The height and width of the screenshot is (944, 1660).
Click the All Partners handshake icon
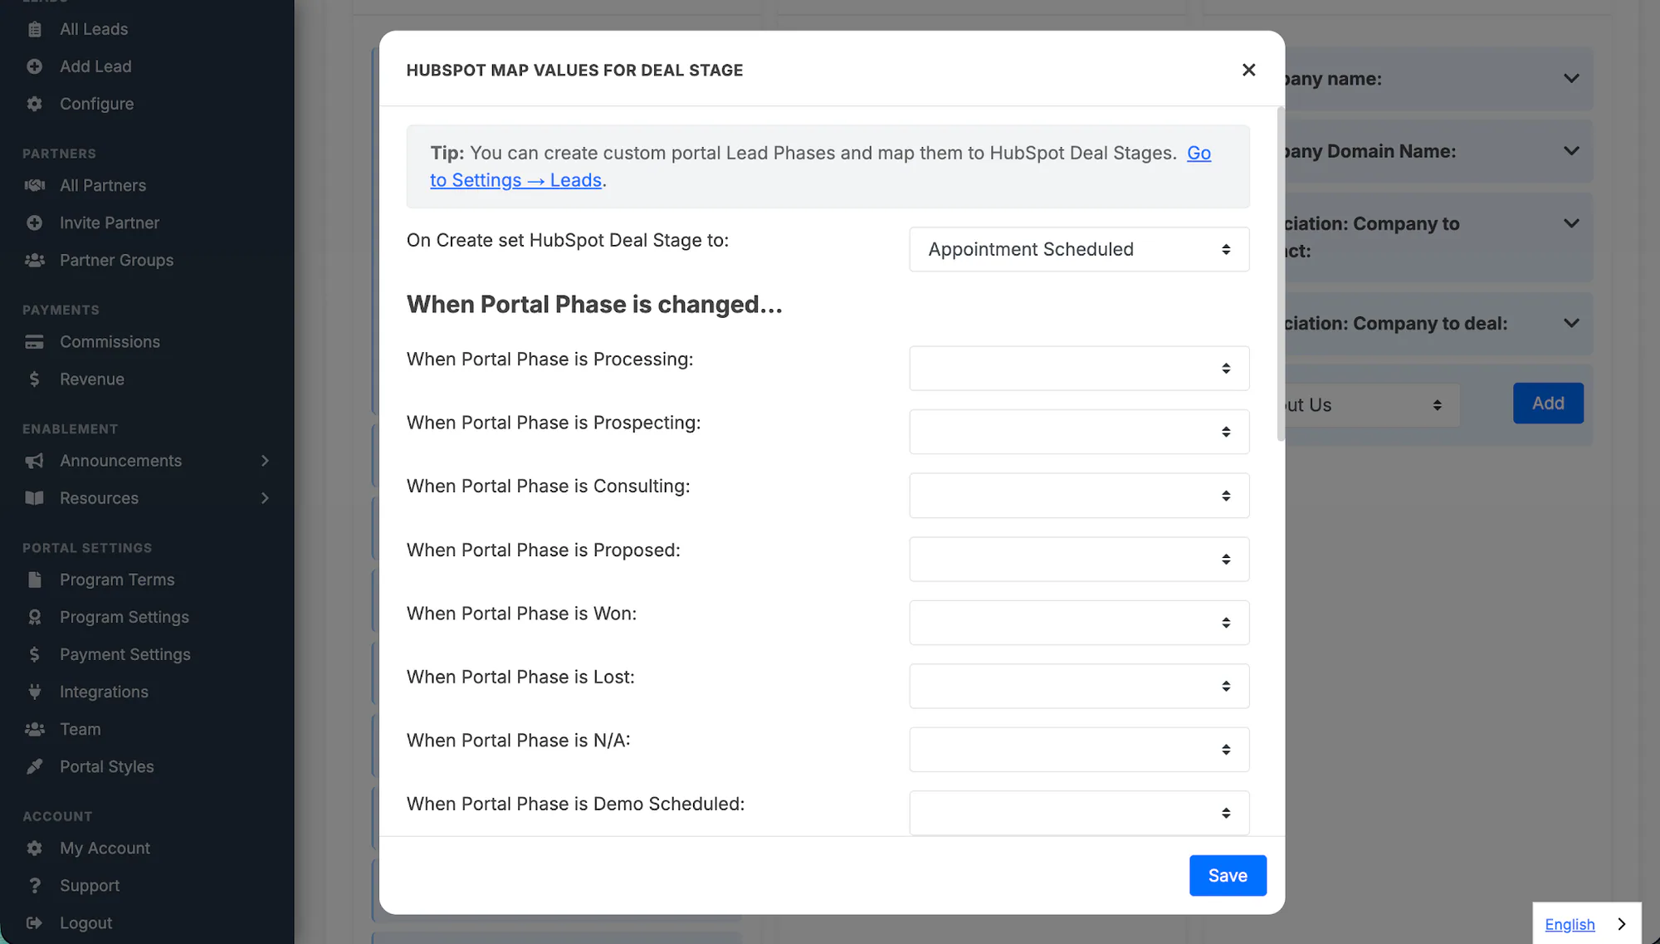point(34,185)
